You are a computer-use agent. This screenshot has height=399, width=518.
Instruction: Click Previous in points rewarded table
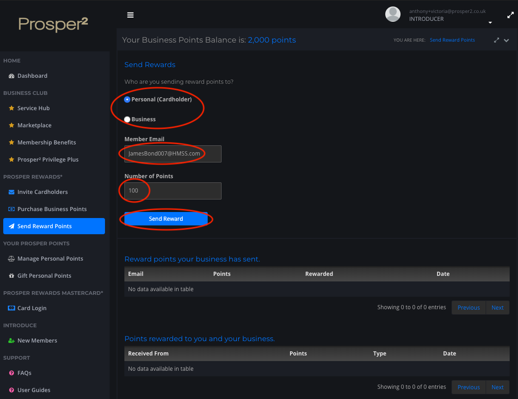[x=469, y=387]
